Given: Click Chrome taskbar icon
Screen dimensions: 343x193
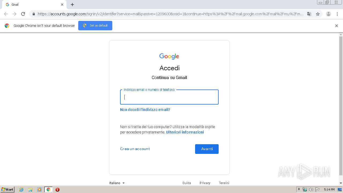Looking at the screenshot, I should (48, 190).
